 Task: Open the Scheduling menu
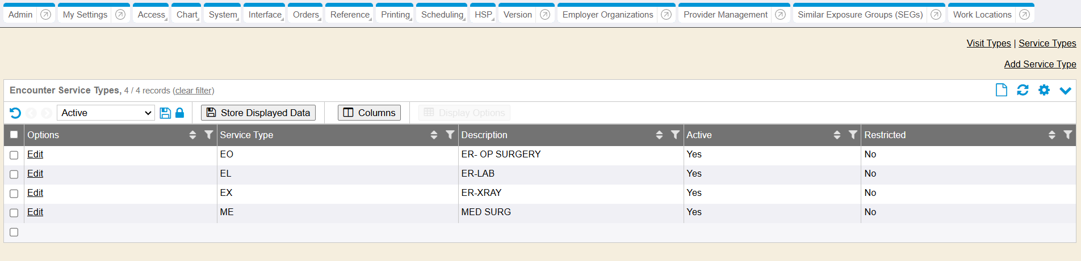pyautogui.click(x=442, y=15)
